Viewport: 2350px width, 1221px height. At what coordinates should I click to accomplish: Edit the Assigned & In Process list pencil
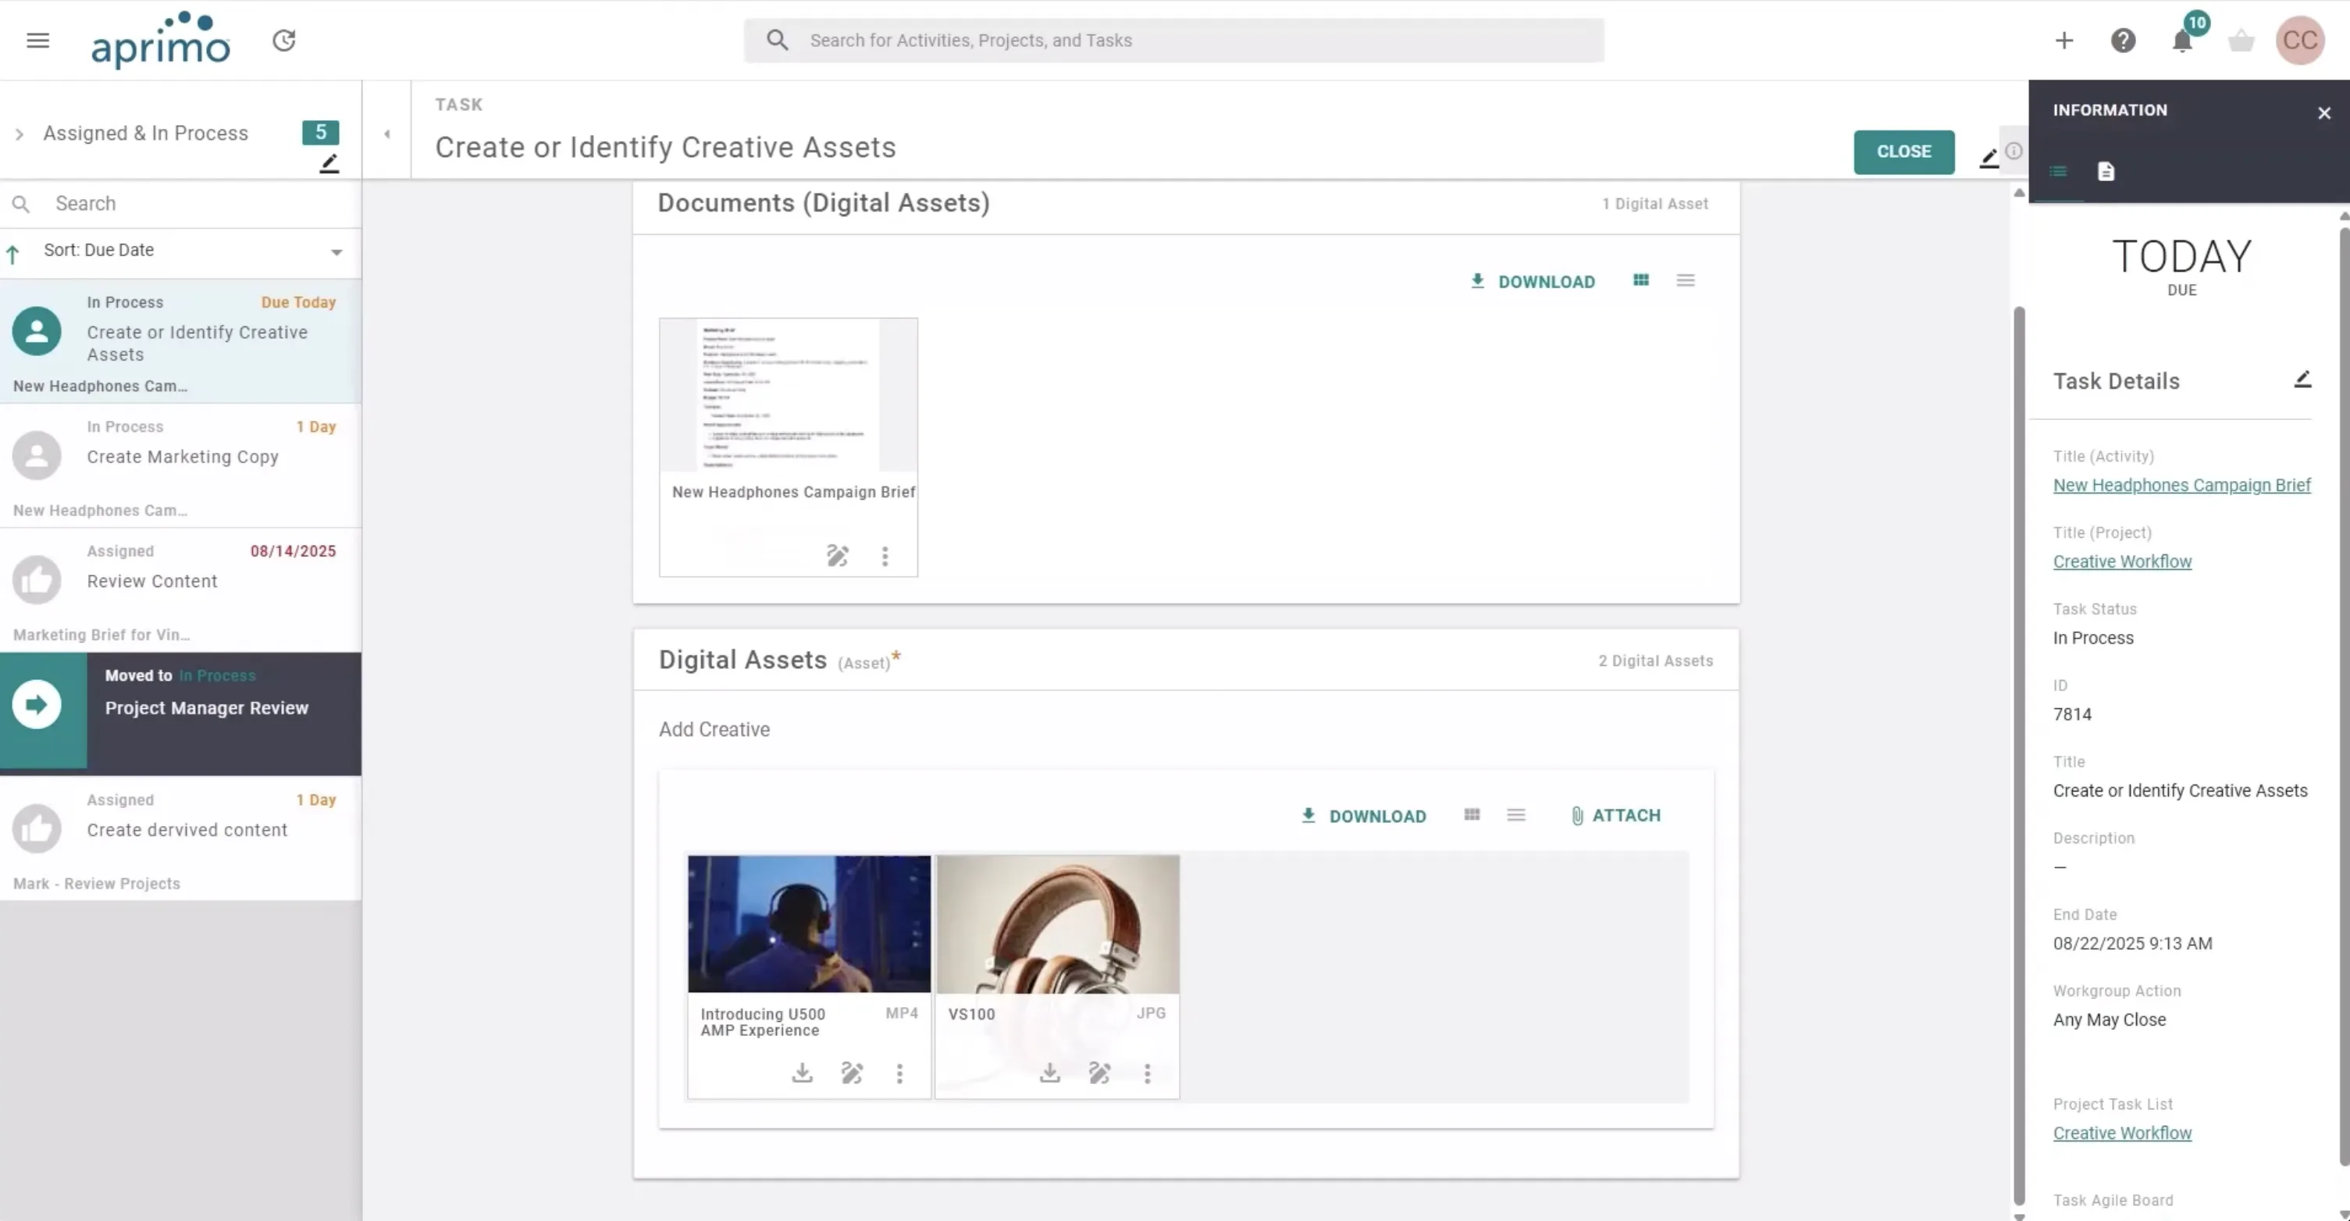pyautogui.click(x=329, y=164)
